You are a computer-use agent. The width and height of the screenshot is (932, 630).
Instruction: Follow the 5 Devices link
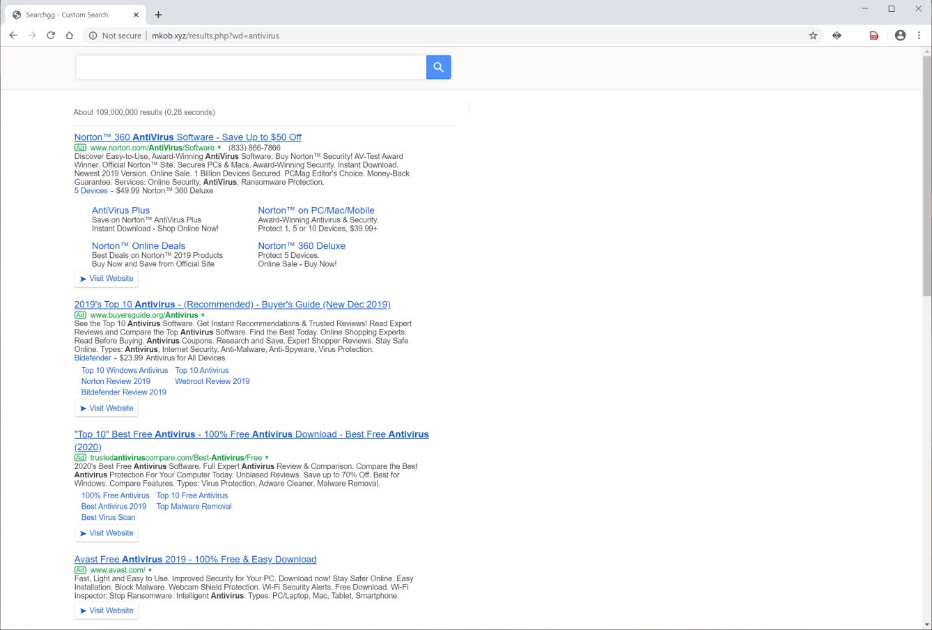click(x=91, y=191)
